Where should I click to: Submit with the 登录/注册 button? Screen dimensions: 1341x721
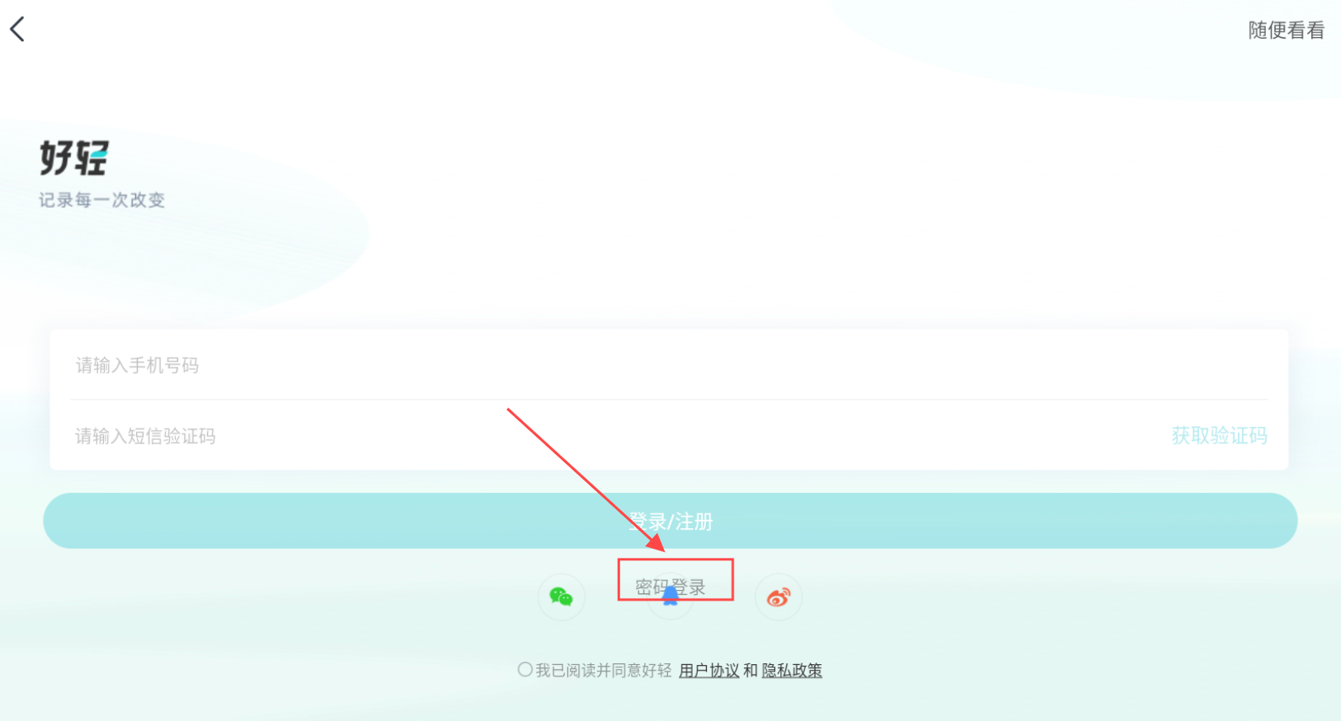670,521
